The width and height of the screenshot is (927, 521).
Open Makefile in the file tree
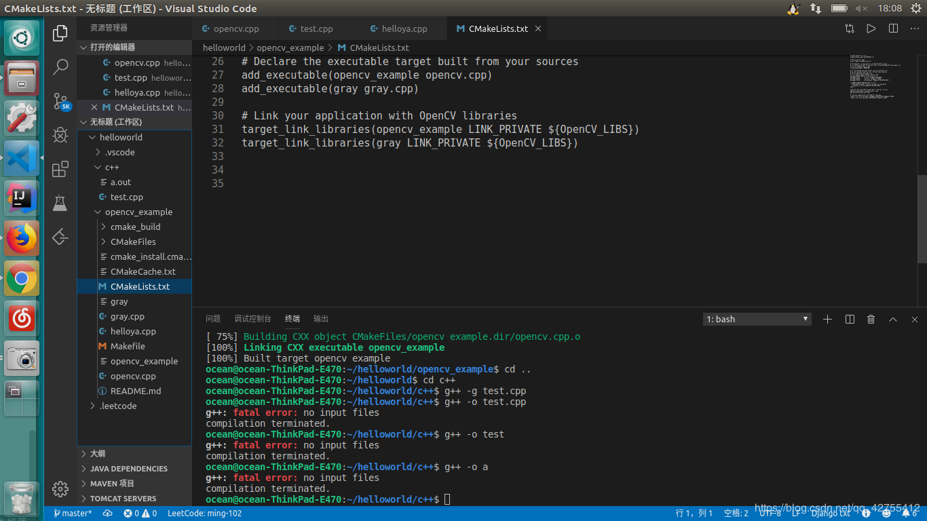point(134,346)
